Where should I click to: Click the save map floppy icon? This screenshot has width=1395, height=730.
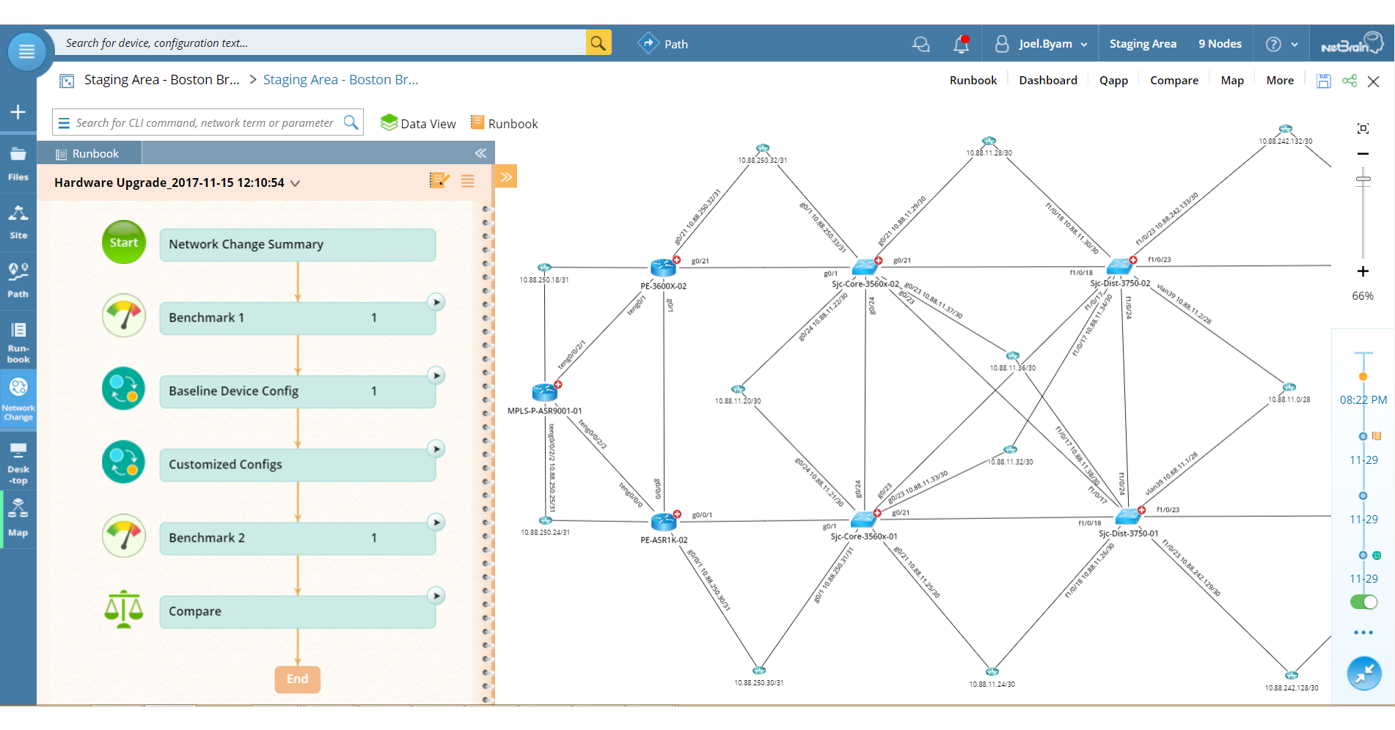[1323, 81]
